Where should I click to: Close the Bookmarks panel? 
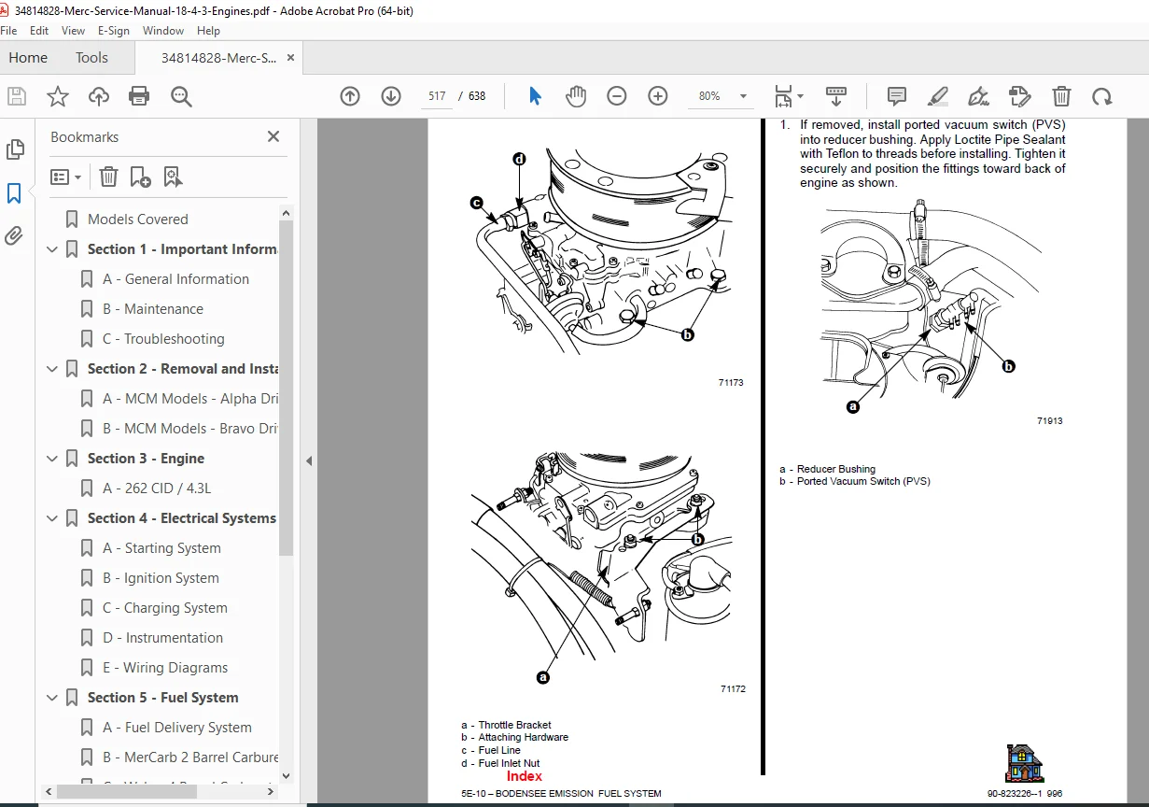click(x=273, y=136)
